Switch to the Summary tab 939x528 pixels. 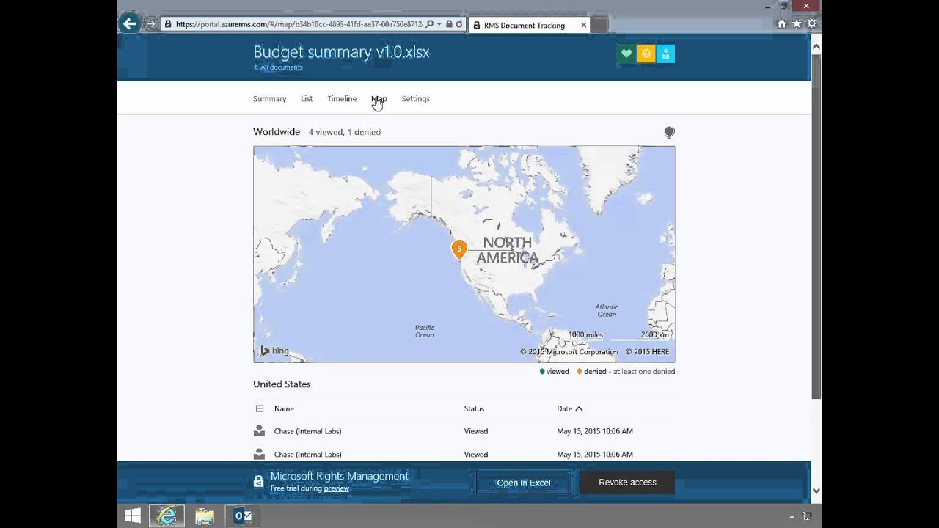point(269,98)
